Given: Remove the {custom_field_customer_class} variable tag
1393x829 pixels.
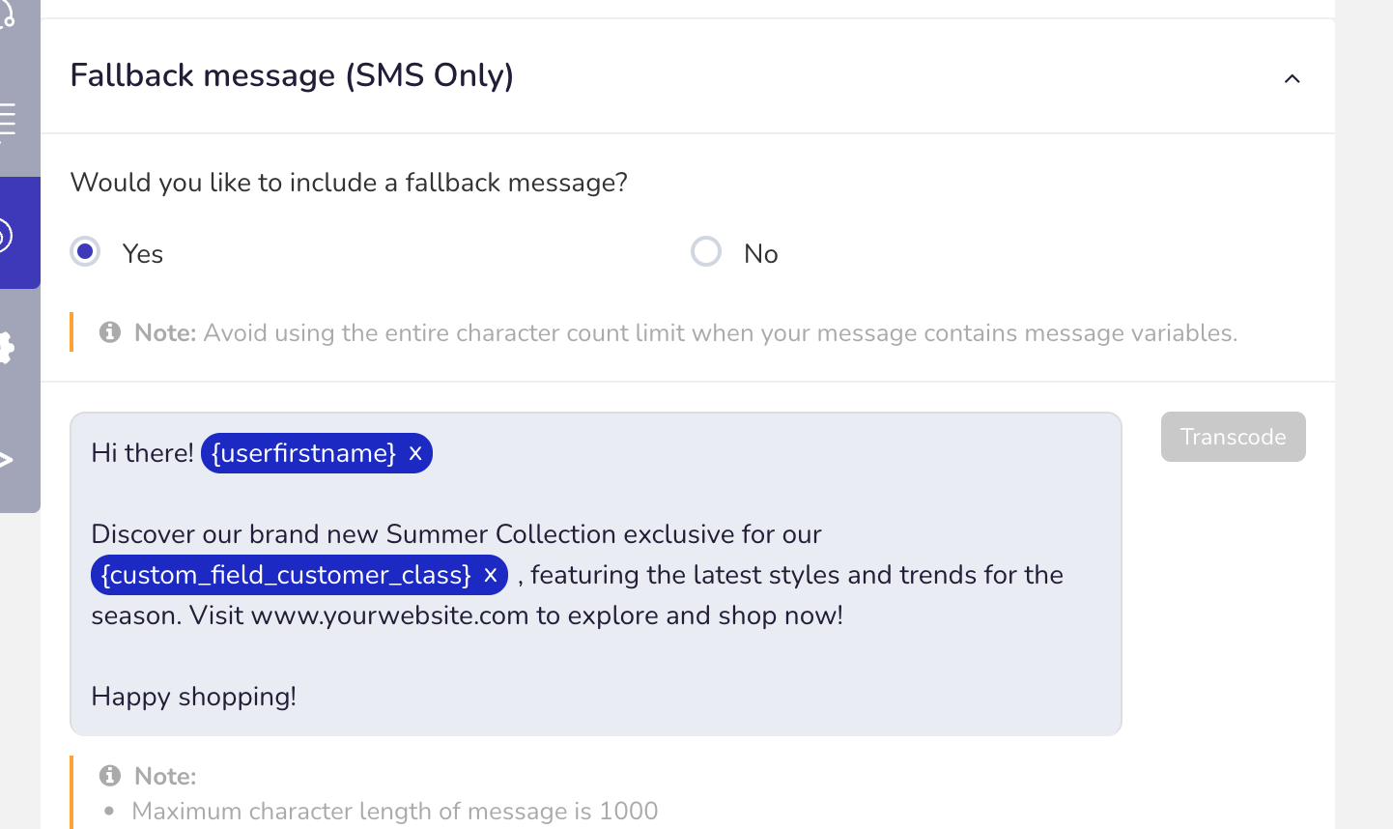Looking at the screenshot, I should pyautogui.click(x=490, y=575).
